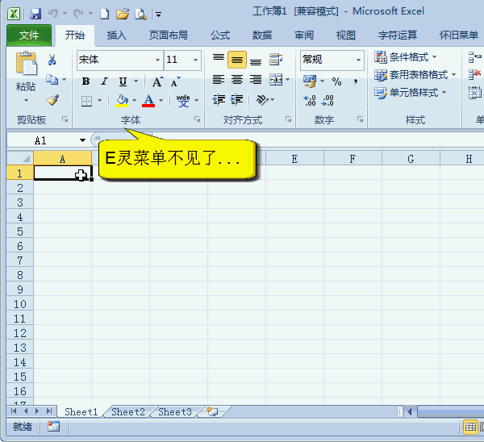Toggle Underline formatting

coord(123,81)
